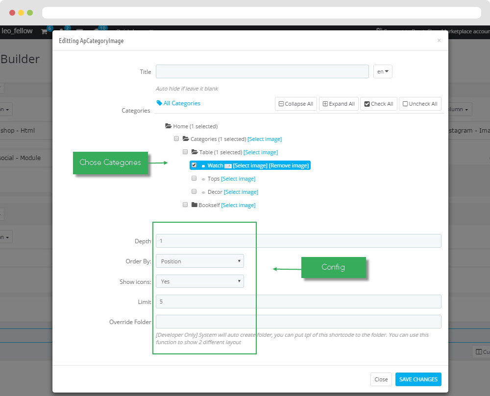This screenshot has height=396, width=490.
Task: Uncheck the Watch category checkbox
Action: coord(194,165)
